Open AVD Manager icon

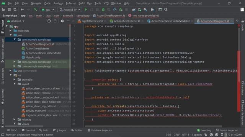pos(139,10)
